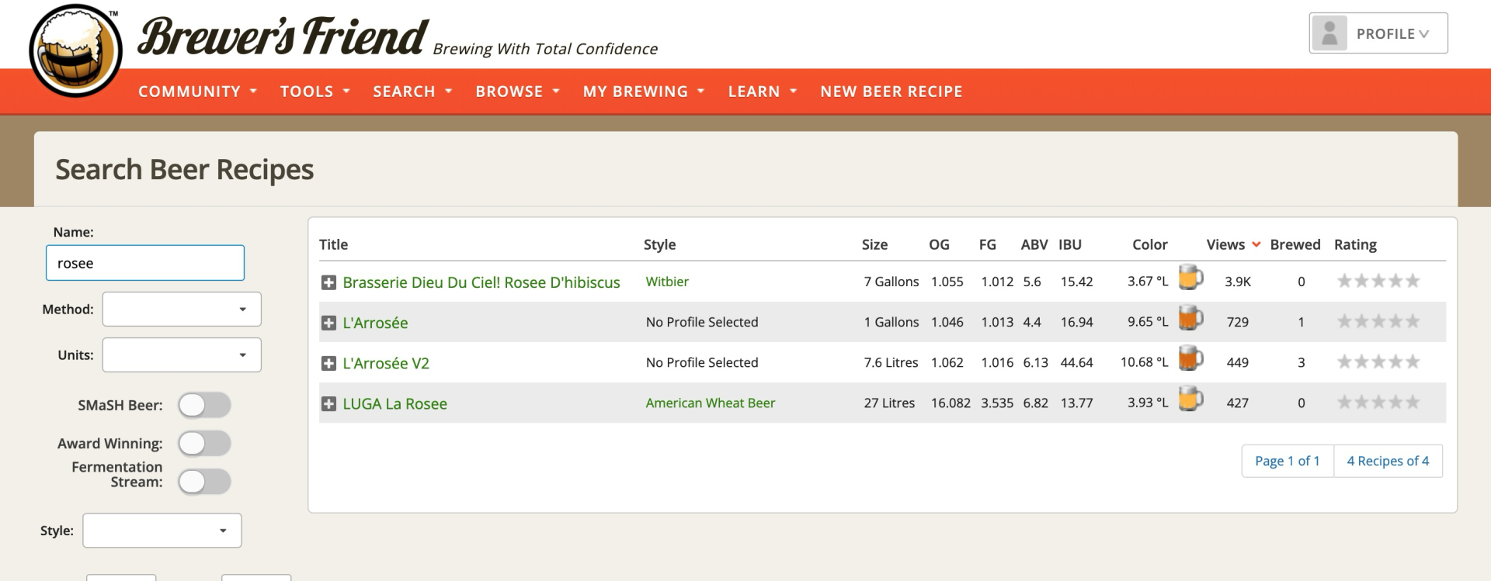Turn on the Award Winning switch
Image resolution: width=1491 pixels, height=581 pixels.
[204, 444]
